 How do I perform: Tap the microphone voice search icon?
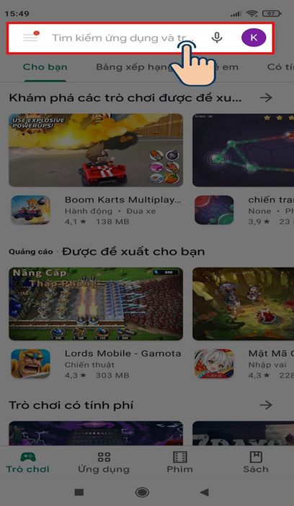[217, 38]
